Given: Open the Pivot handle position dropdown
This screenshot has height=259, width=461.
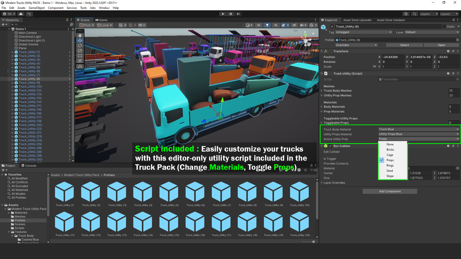Looking at the screenshot, I should pyautogui.click(x=86, y=25).
